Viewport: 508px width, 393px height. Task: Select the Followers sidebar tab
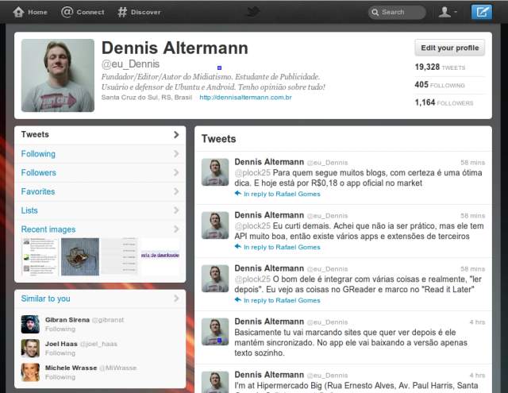tap(100, 172)
